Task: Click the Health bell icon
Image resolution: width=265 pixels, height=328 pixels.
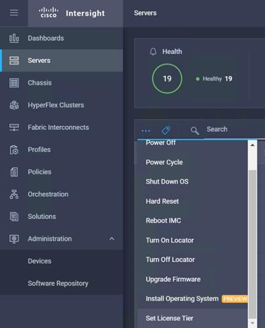Action: 153,52
